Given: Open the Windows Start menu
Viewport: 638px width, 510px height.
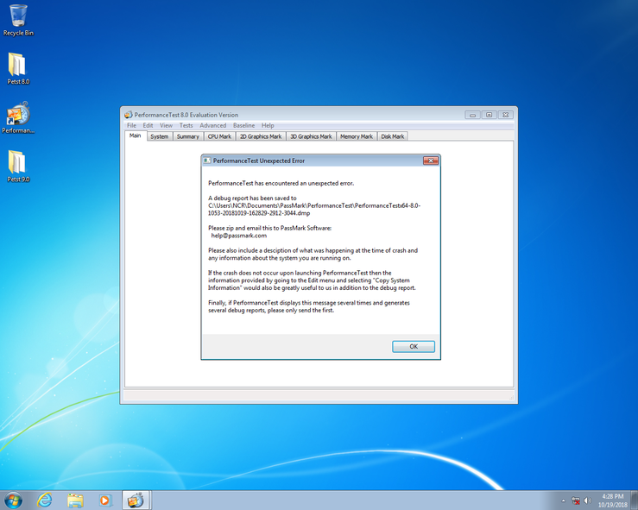Looking at the screenshot, I should (x=13, y=501).
